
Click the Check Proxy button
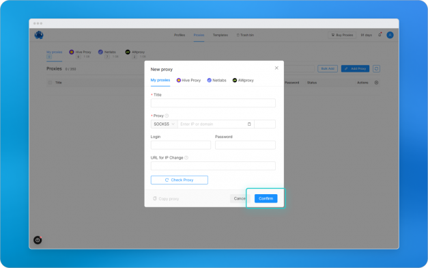tap(180, 180)
